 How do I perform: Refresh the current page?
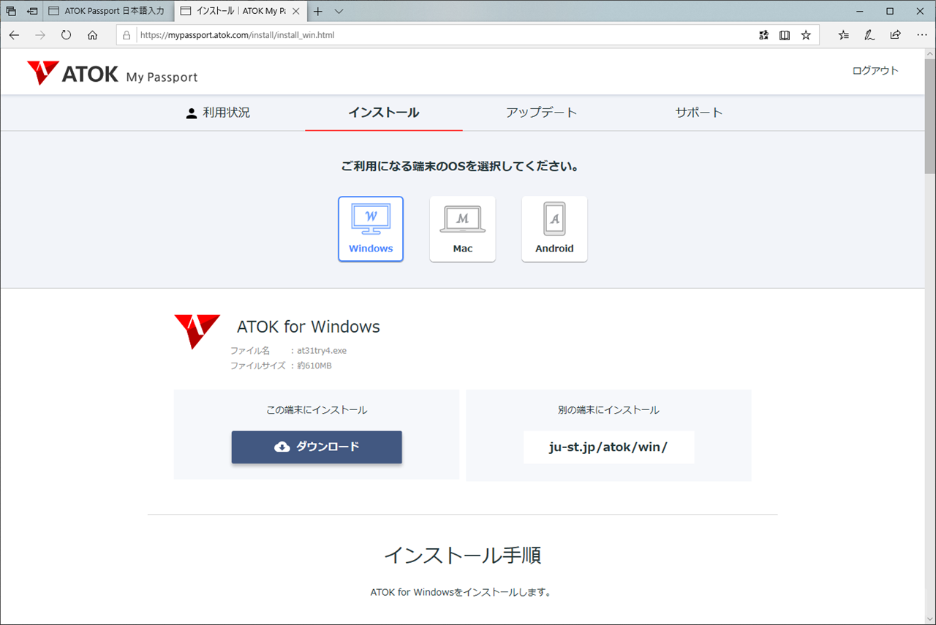point(67,35)
